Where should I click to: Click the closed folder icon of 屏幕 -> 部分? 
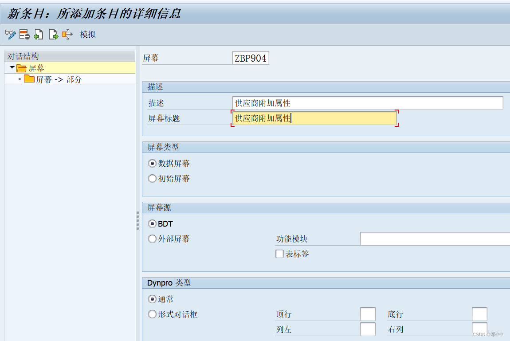click(x=29, y=79)
